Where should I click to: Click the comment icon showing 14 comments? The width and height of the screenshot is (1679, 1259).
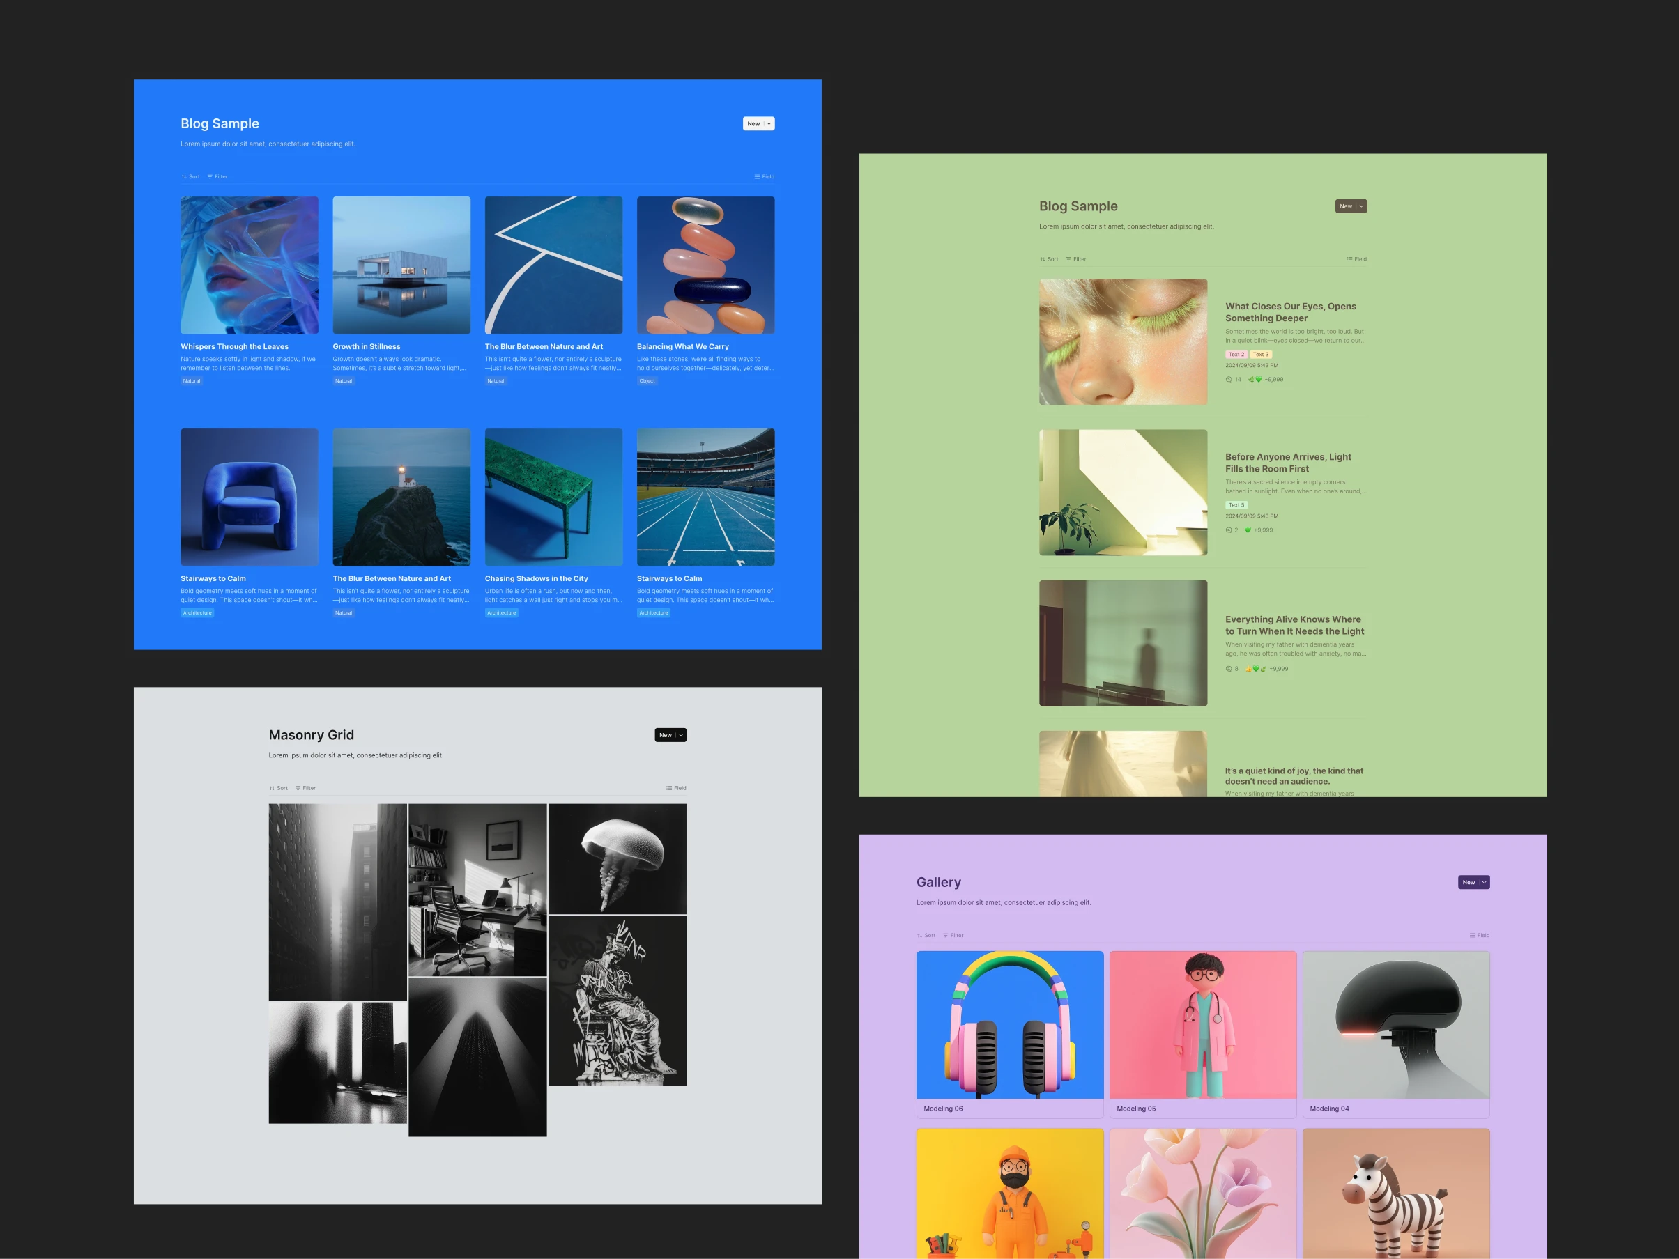click(x=1229, y=380)
